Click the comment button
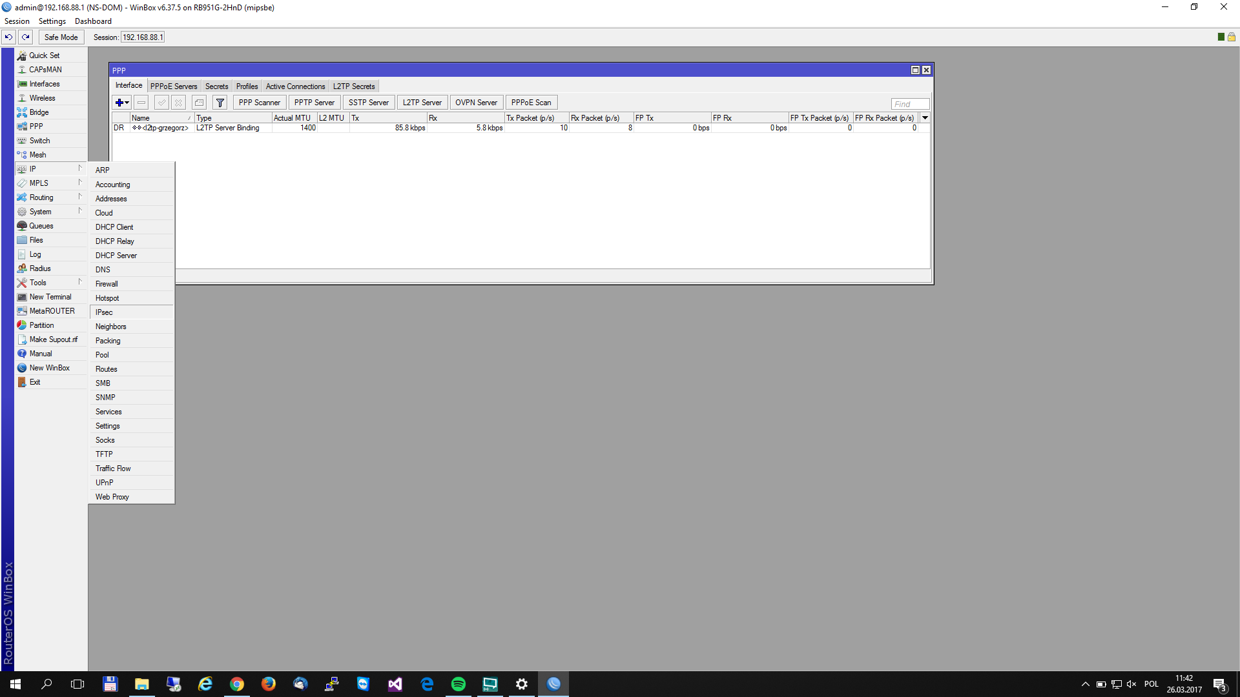The width and height of the screenshot is (1240, 697). click(x=199, y=103)
